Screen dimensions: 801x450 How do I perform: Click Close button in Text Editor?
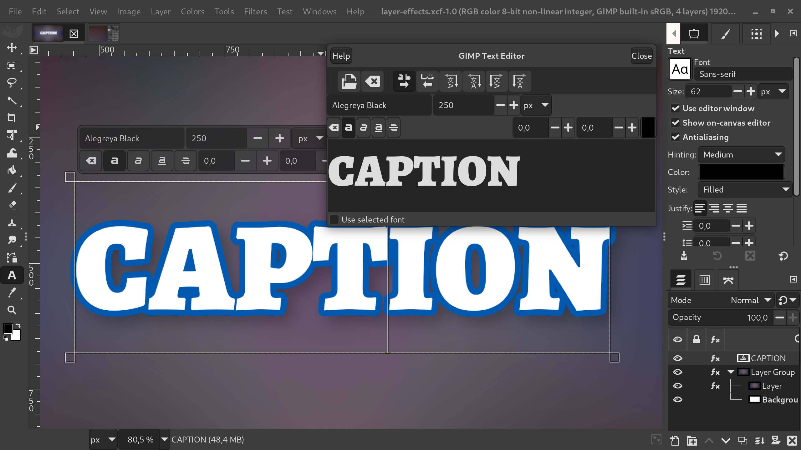point(641,56)
